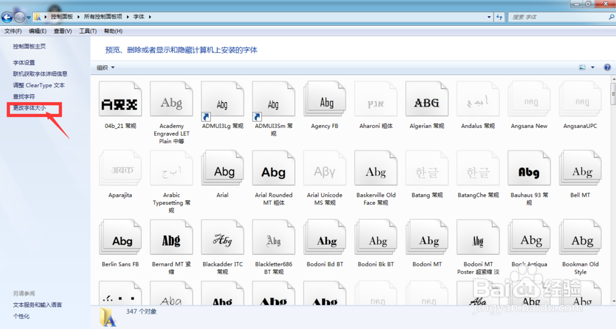Select the Berlin Sans FB font
The image size is (616, 329).
click(120, 237)
